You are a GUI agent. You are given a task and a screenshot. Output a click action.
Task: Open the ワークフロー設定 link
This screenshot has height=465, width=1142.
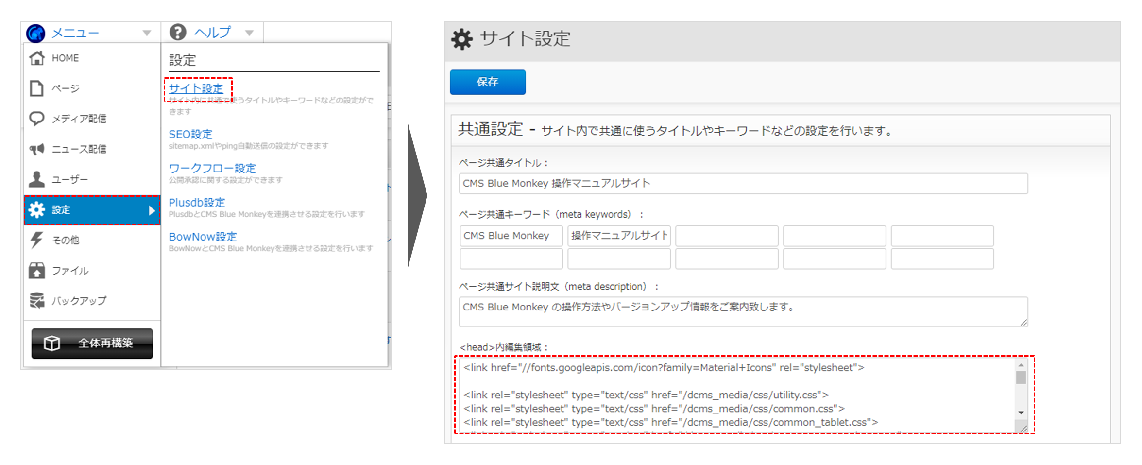point(212,168)
